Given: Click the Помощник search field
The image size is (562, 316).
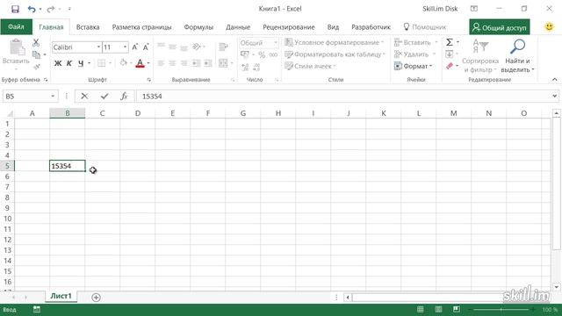Looking at the screenshot, I should (x=425, y=27).
